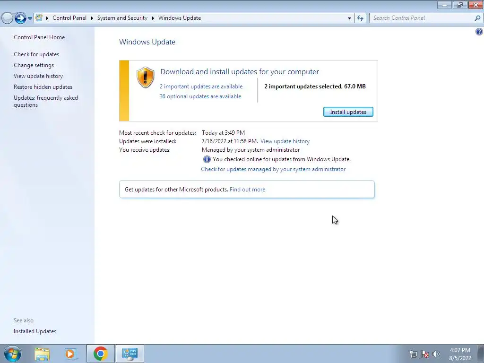Expand the arrow before Control Panel breadcrumb
Viewport: 484px width, 363px height.
pos(47,18)
